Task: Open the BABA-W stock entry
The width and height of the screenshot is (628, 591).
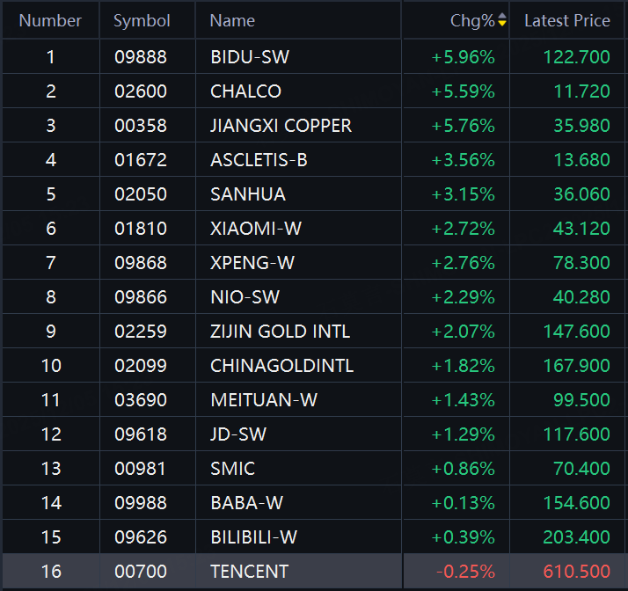Action: tap(246, 503)
